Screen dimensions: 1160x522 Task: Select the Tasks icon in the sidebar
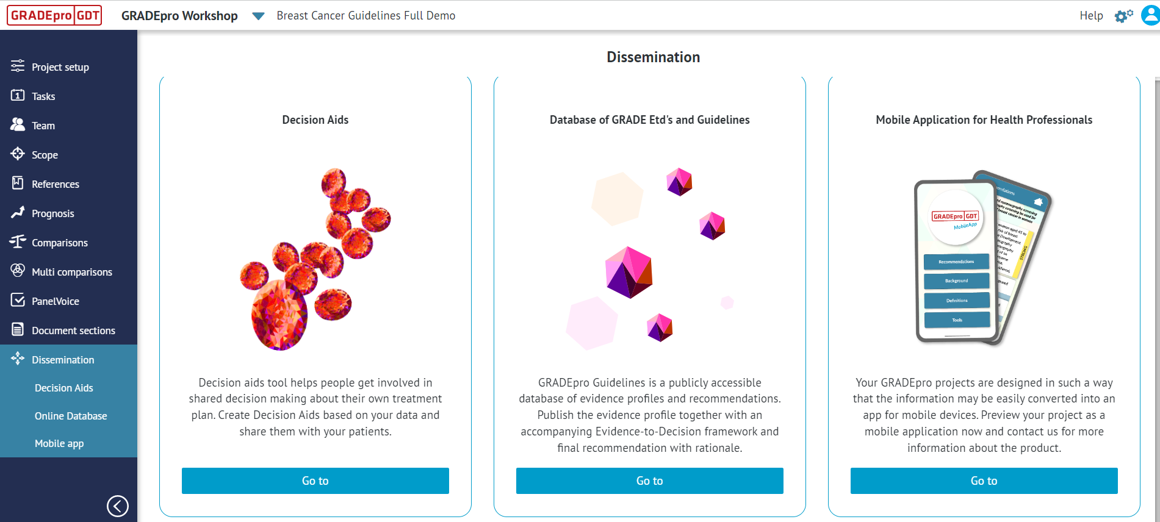click(17, 96)
